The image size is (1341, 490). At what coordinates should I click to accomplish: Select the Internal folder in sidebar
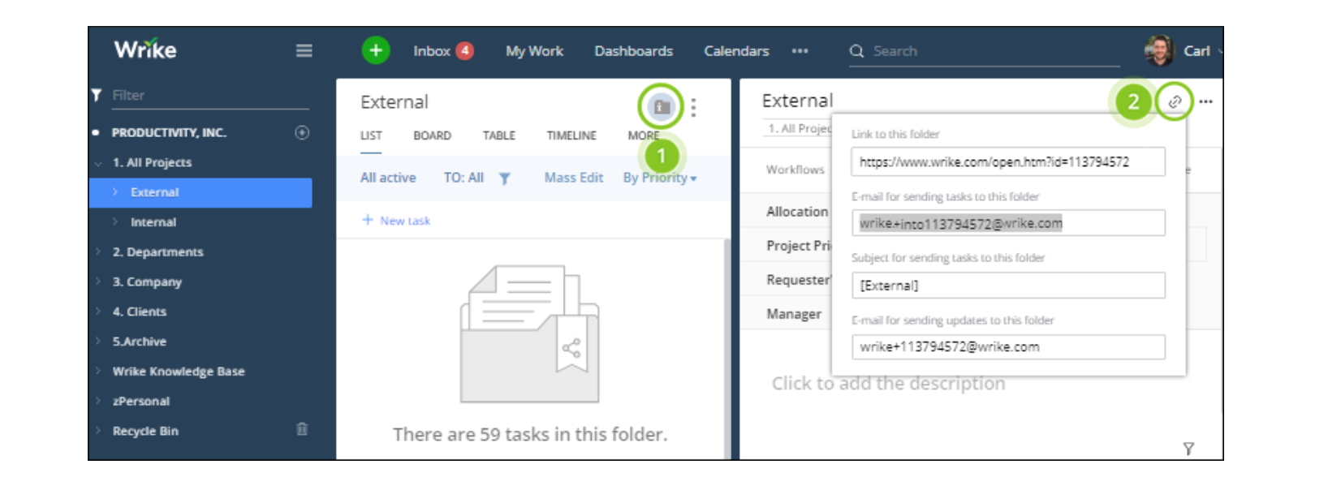click(153, 222)
